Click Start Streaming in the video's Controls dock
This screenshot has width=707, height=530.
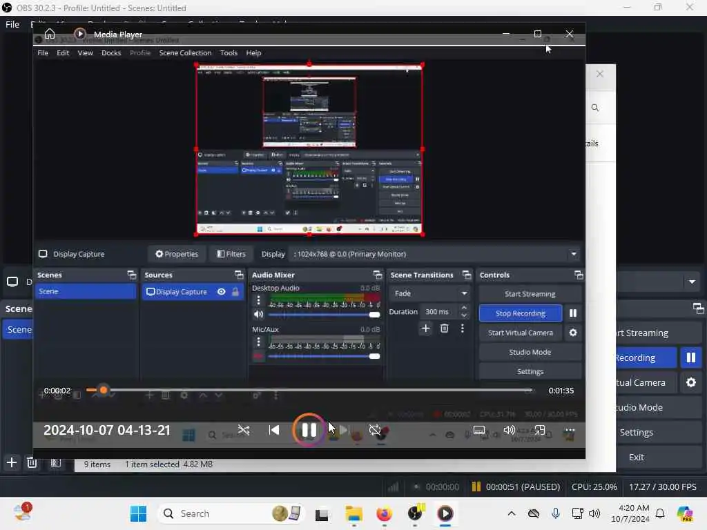(530, 294)
